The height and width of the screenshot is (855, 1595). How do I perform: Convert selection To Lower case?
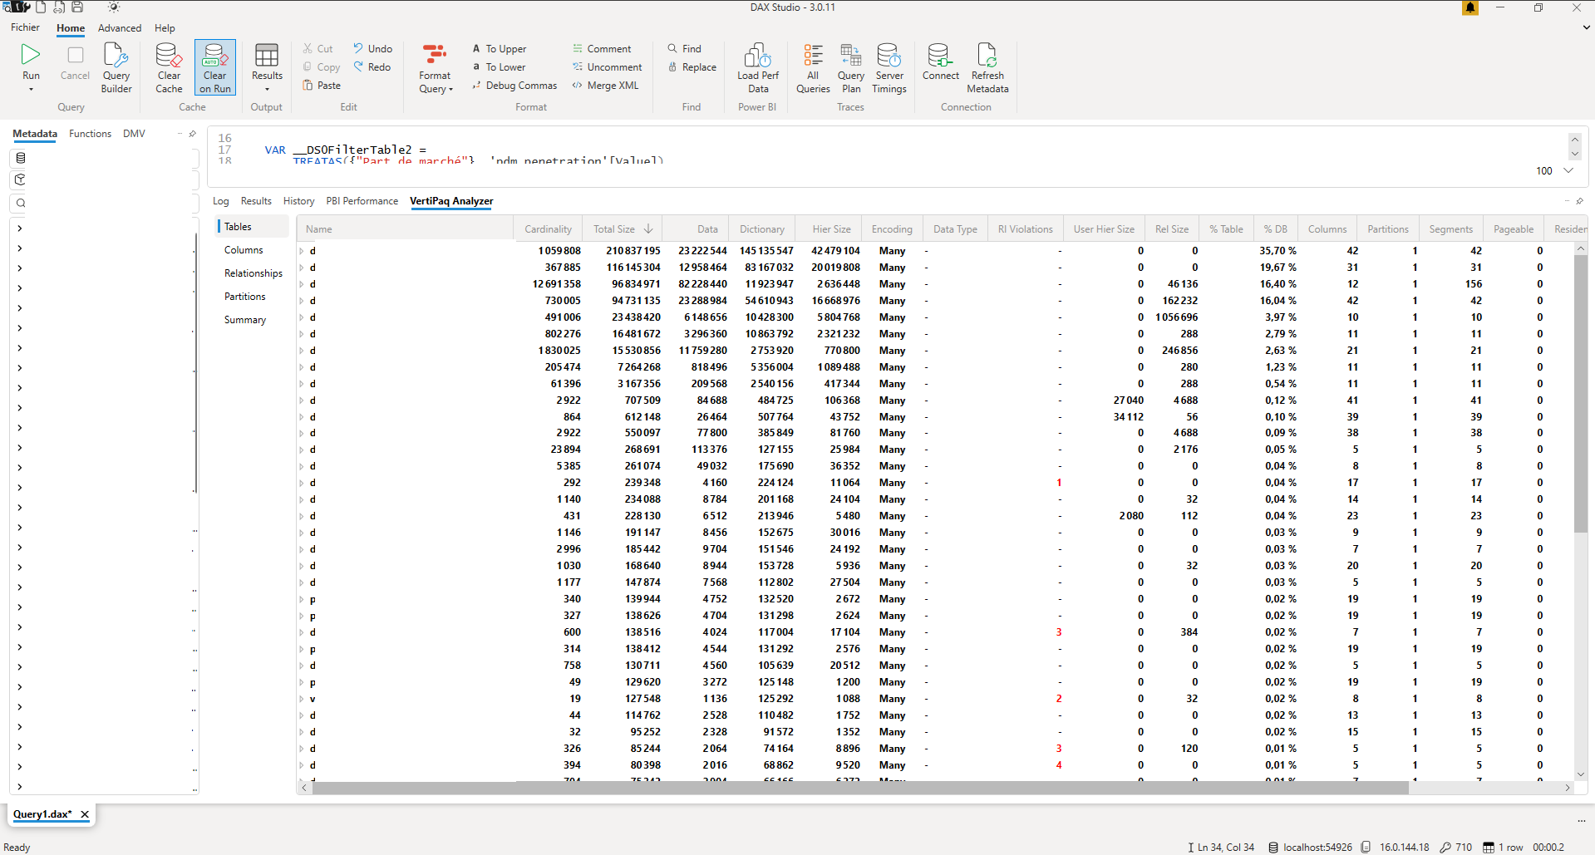(x=499, y=67)
